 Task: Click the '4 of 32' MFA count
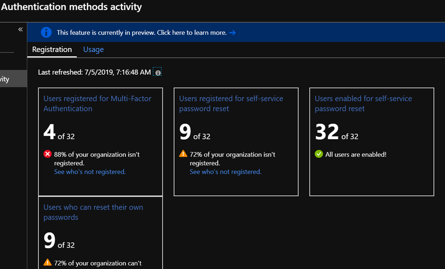[x=59, y=133]
